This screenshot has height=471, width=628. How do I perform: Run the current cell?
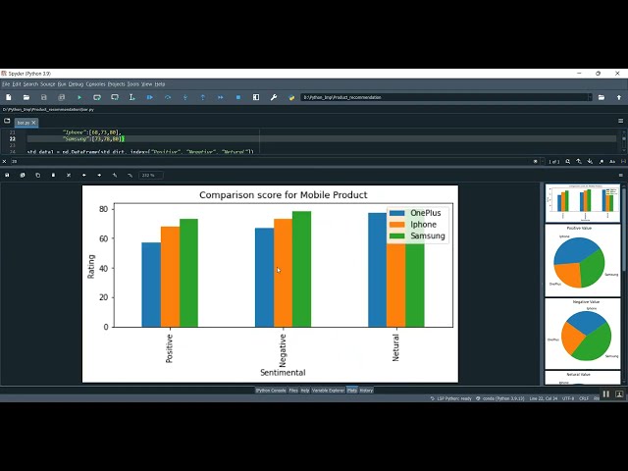point(97,97)
